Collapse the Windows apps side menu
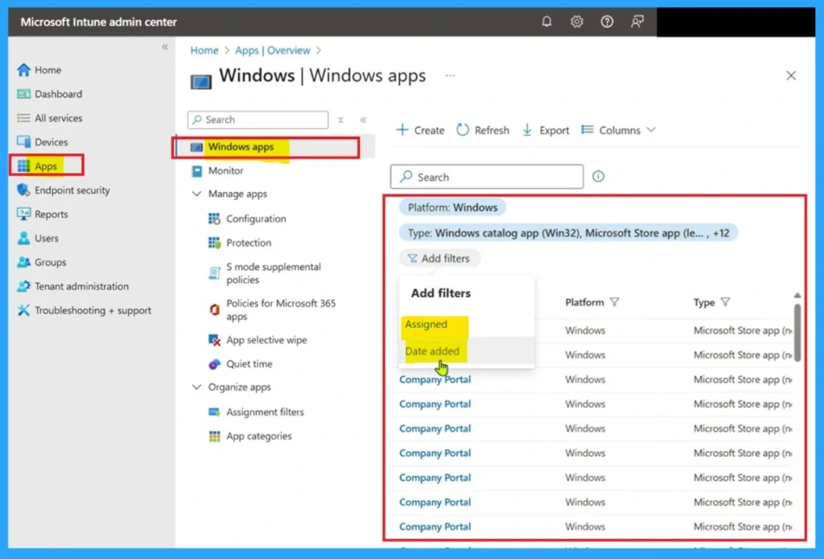Viewport: 824px width, 559px height. (x=363, y=120)
